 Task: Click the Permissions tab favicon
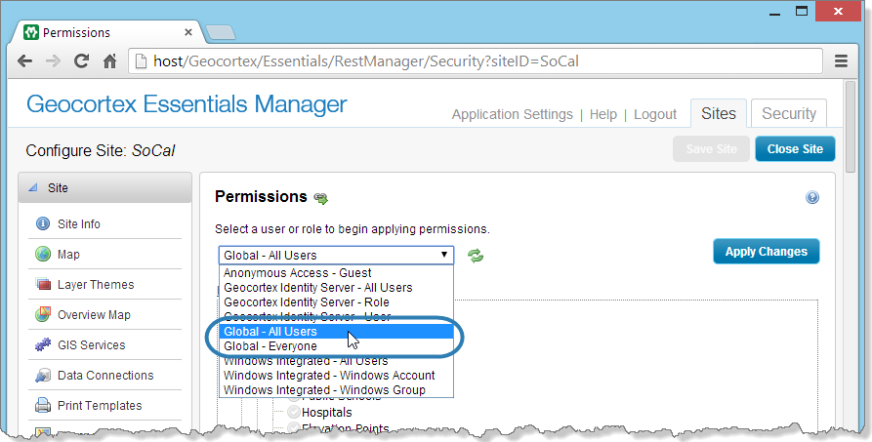[31, 32]
